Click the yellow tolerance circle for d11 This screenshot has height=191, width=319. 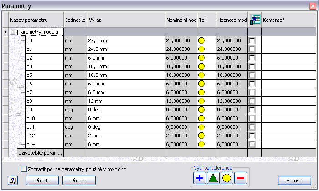tap(201, 127)
